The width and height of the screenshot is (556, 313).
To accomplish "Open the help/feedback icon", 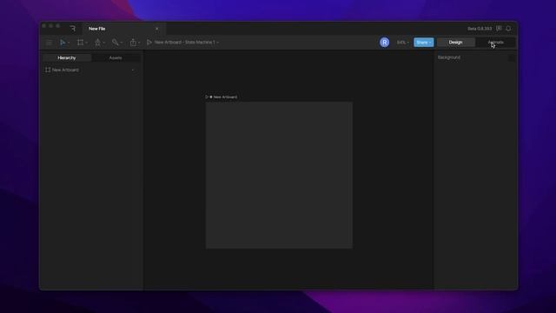I will 499,29.
